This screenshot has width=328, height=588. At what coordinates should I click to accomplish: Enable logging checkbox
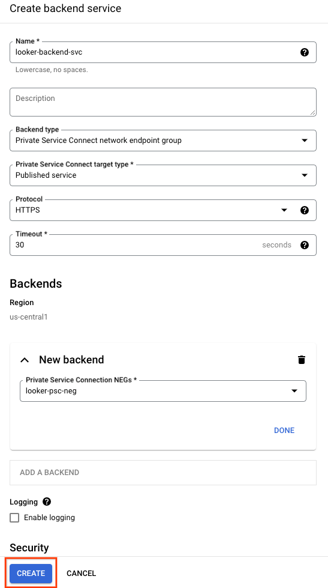point(14,518)
